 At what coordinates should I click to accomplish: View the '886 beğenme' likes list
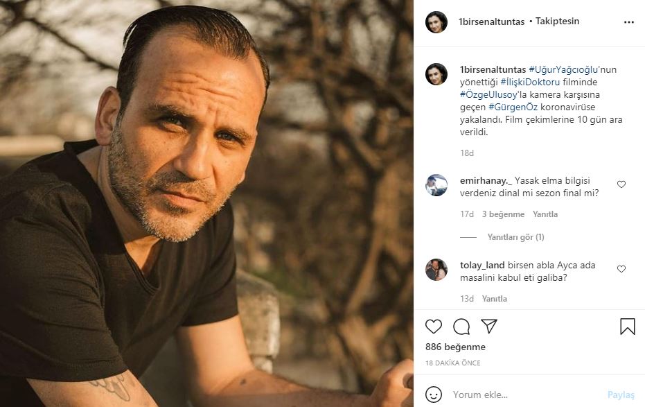point(455,347)
